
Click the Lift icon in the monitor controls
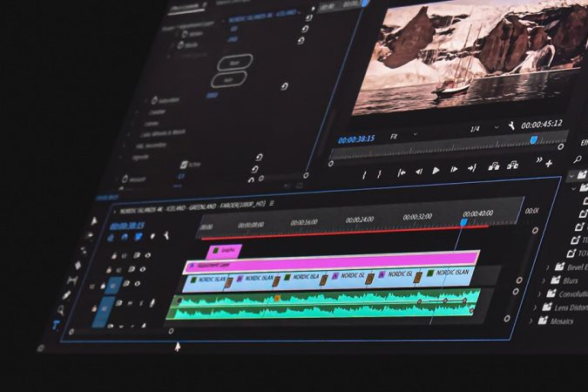(494, 166)
